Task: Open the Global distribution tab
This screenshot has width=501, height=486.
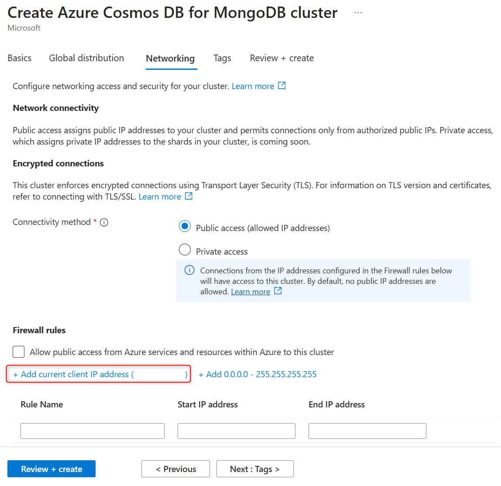Action: coord(86,58)
